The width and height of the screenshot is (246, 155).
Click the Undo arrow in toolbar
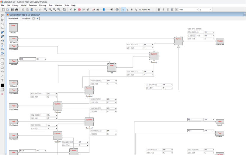click(x=36, y=9)
